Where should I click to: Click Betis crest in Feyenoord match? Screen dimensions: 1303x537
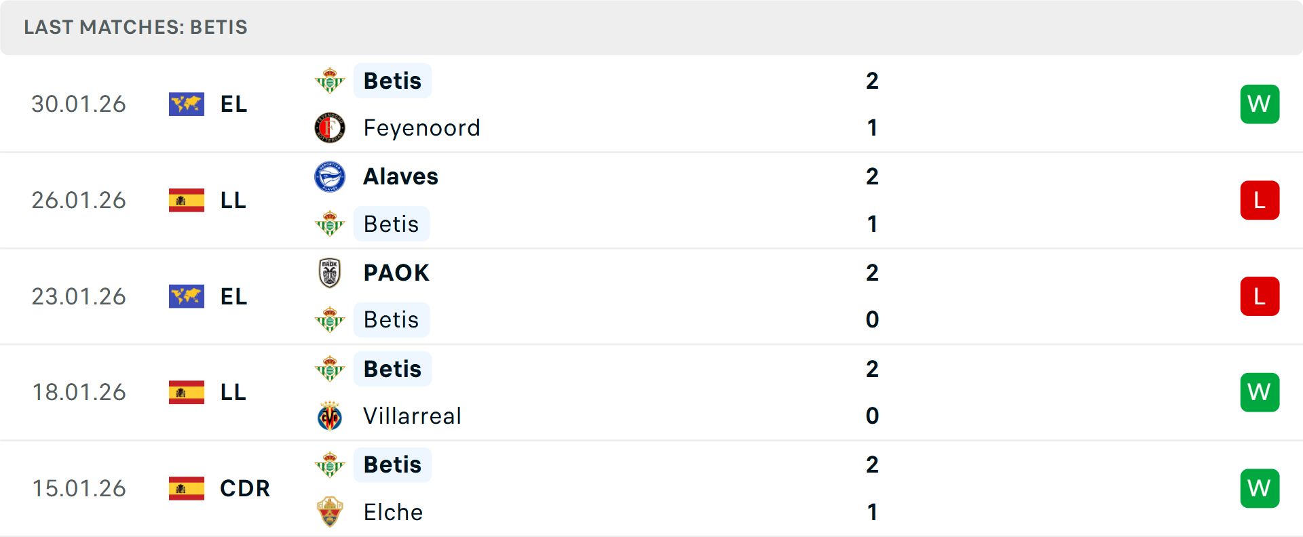[330, 81]
